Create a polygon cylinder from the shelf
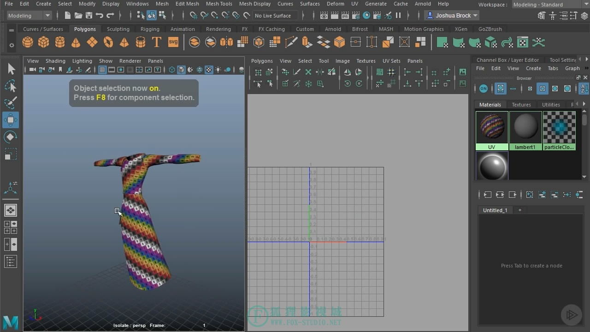Image resolution: width=590 pixels, height=332 pixels. click(x=60, y=42)
